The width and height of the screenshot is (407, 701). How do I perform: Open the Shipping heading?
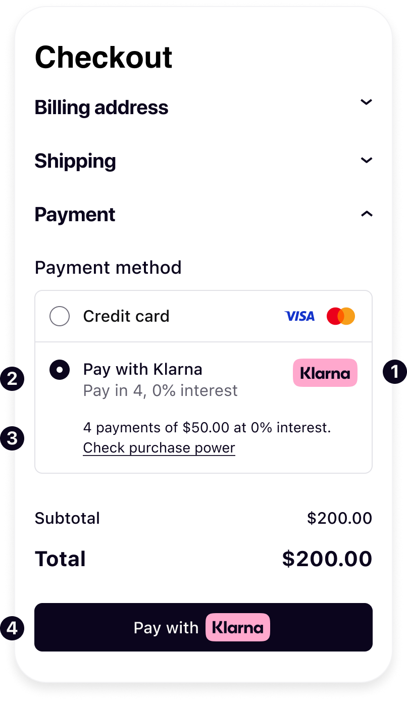pos(75,161)
